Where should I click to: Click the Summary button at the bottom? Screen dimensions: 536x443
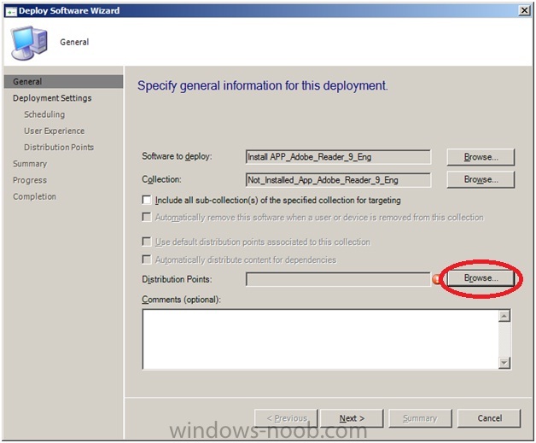point(420,418)
